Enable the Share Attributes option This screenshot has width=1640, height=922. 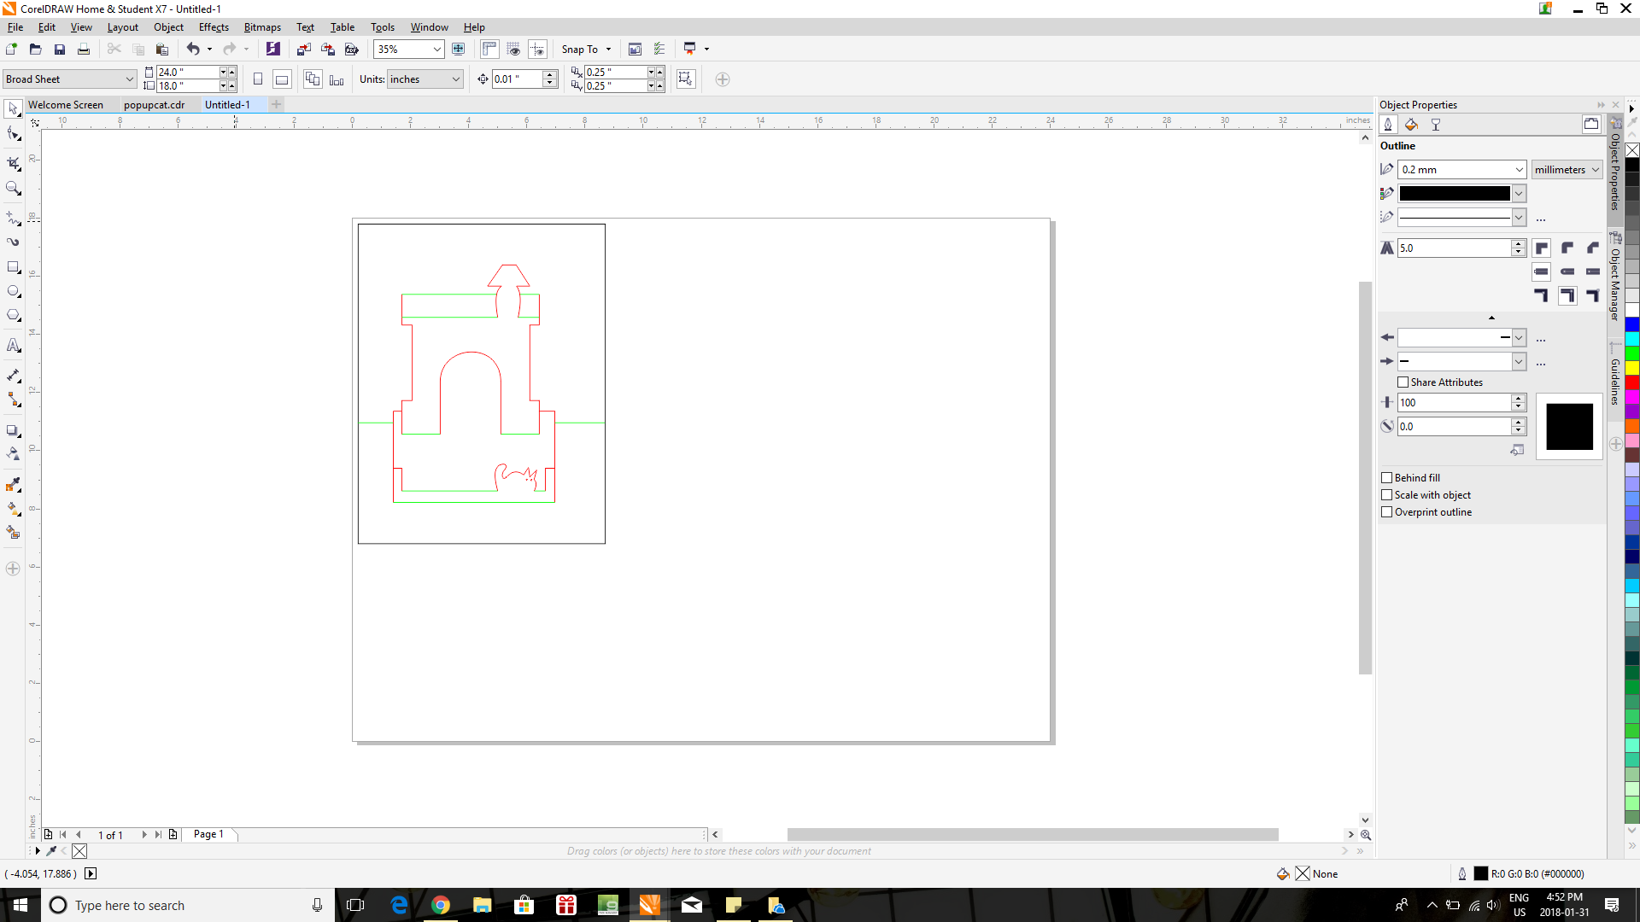1403,382
